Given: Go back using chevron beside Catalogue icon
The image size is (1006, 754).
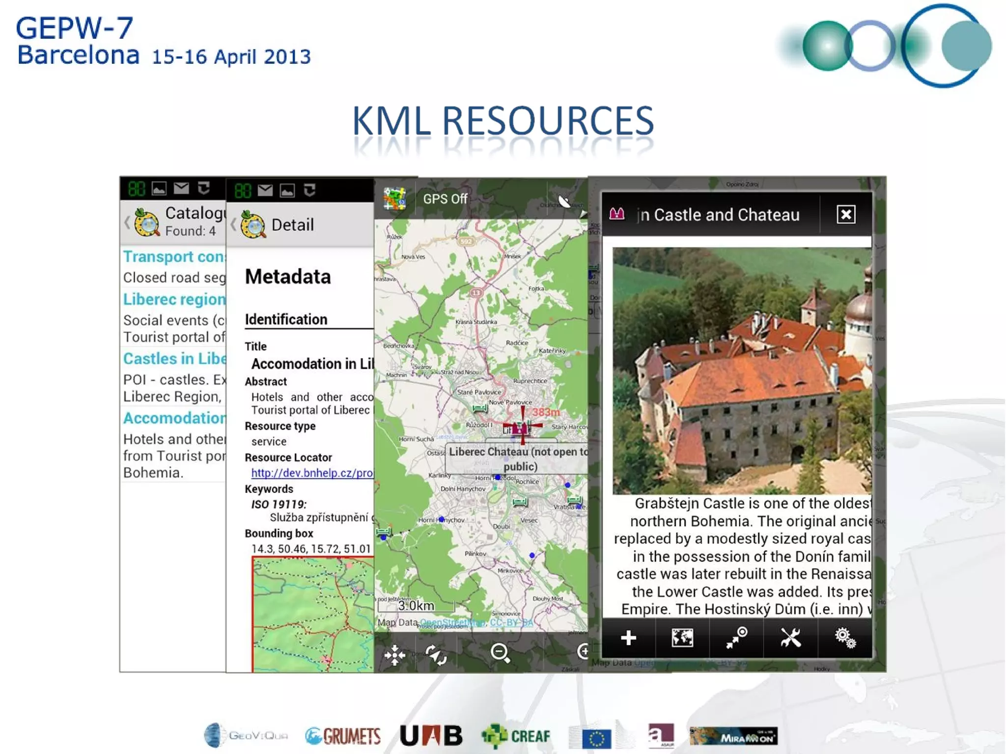Looking at the screenshot, I should point(127,222).
